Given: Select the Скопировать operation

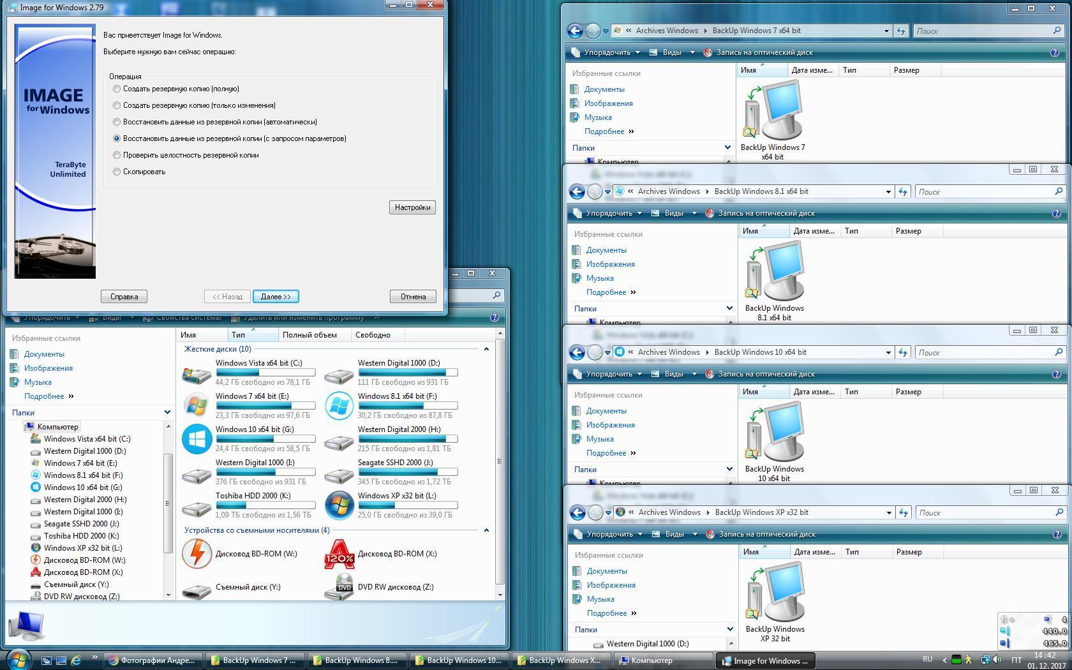Looking at the screenshot, I should [x=117, y=172].
